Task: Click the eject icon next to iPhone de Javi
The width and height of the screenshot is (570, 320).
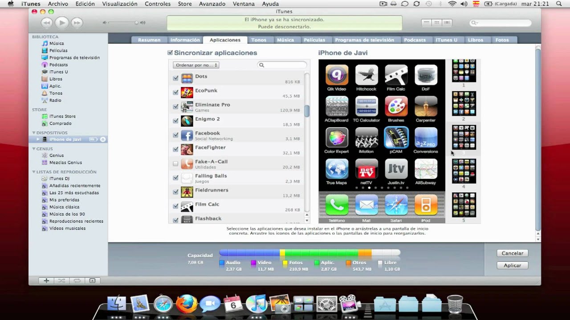Action: [x=103, y=139]
